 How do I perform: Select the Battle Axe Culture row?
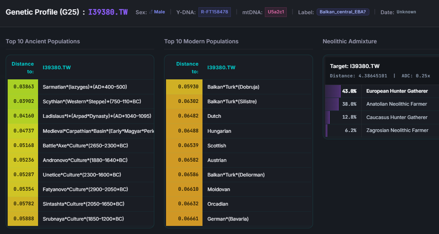[x=85, y=145]
